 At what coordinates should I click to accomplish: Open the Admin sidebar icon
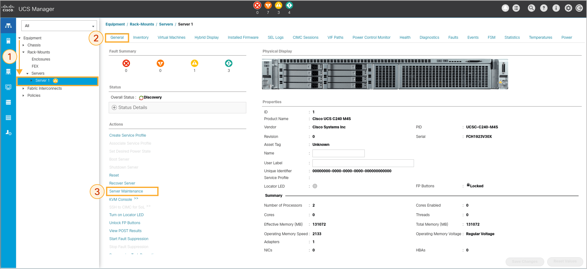[x=8, y=133]
